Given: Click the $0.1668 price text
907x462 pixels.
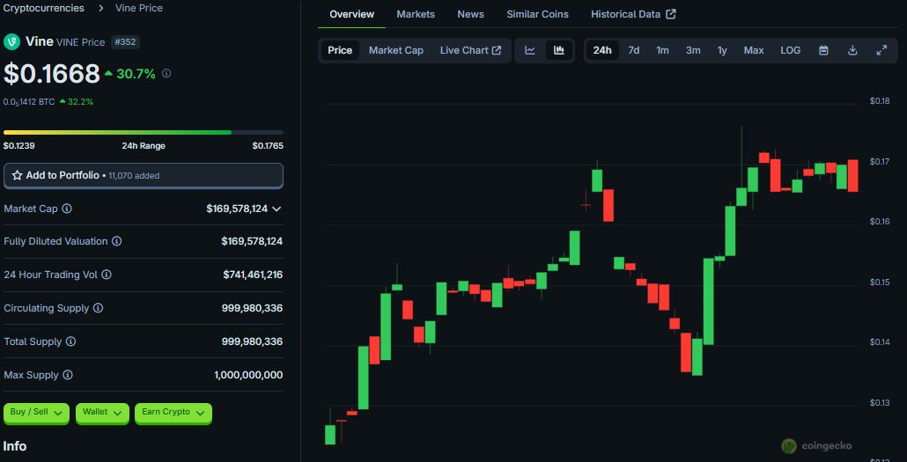Looking at the screenshot, I should click(52, 74).
